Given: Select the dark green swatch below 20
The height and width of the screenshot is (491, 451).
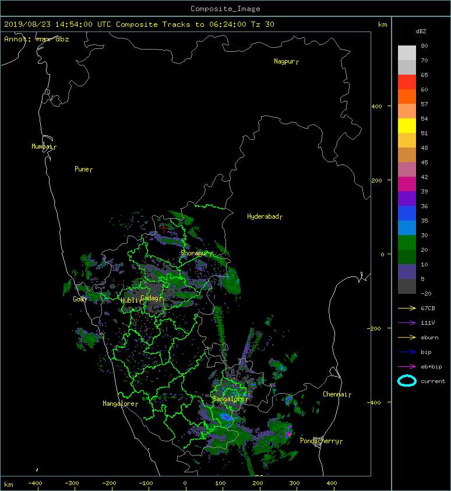Looking at the screenshot, I should point(407,257).
